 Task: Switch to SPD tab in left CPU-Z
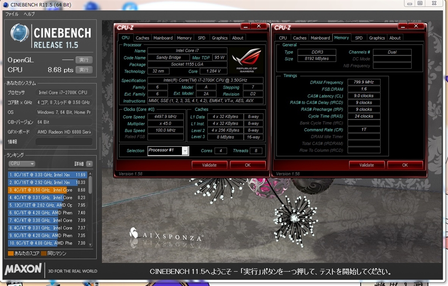point(201,38)
